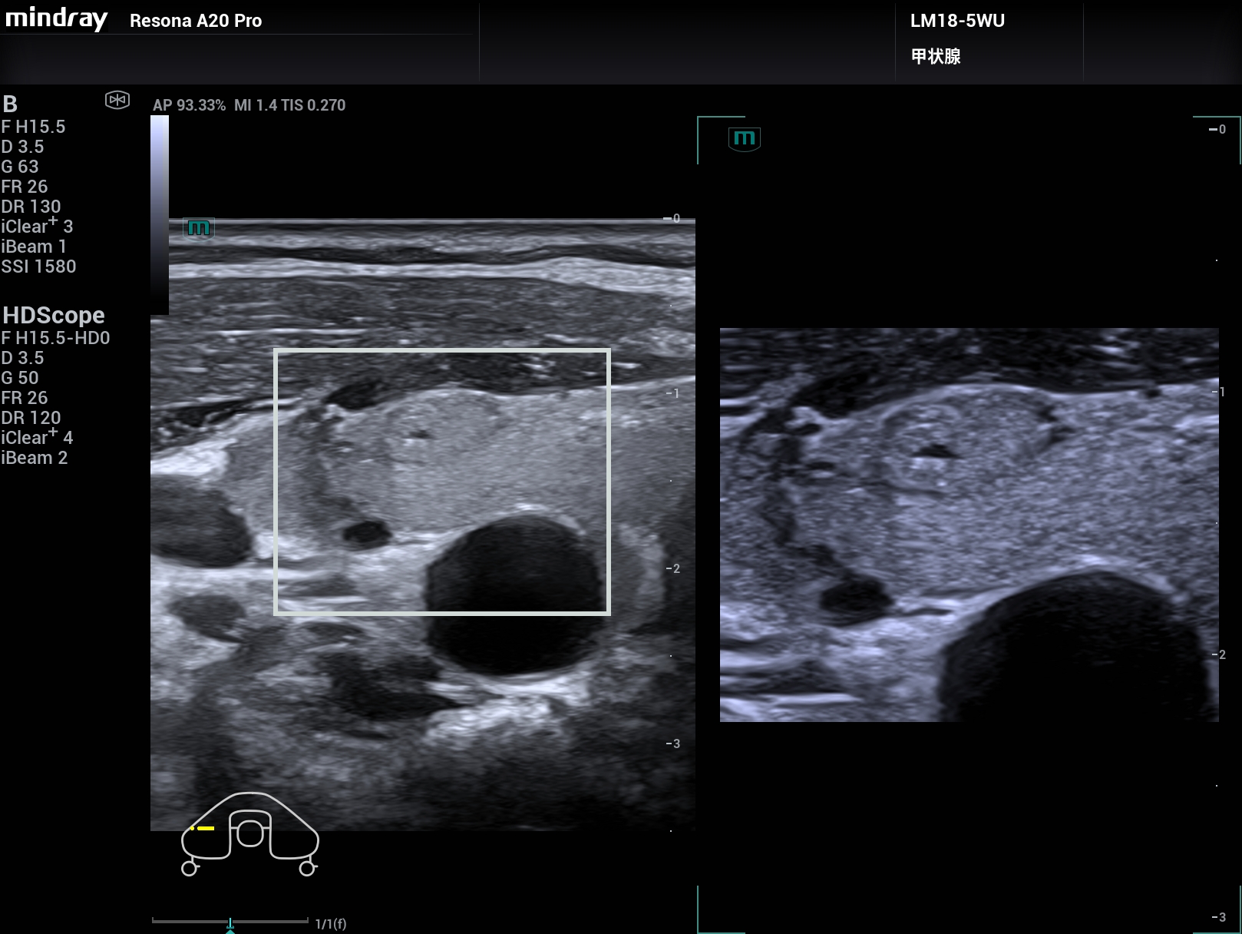The image size is (1242, 934).
Task: Click the HDScope 'G 50' gain value
Action: (x=20, y=378)
